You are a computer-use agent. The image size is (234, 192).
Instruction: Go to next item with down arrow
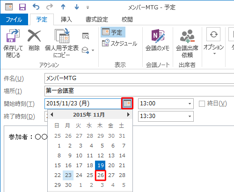(x=77, y=7)
